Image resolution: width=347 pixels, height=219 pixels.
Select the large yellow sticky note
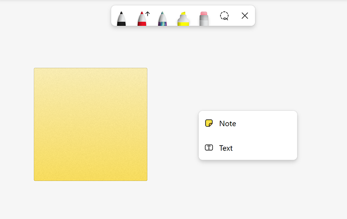tap(90, 124)
